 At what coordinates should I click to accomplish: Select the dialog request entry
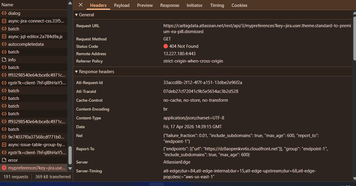pos(33,13)
